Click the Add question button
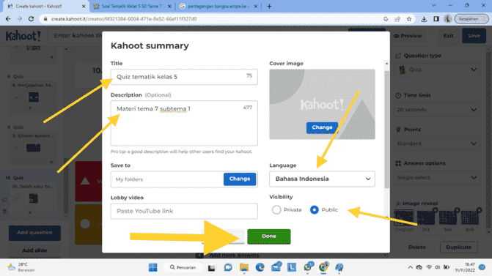 pyautogui.click(x=34, y=233)
